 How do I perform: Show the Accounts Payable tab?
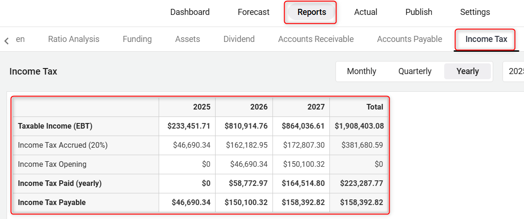(x=409, y=39)
